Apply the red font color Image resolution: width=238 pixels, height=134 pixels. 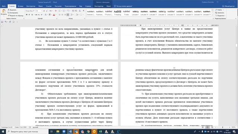click(54, 15)
